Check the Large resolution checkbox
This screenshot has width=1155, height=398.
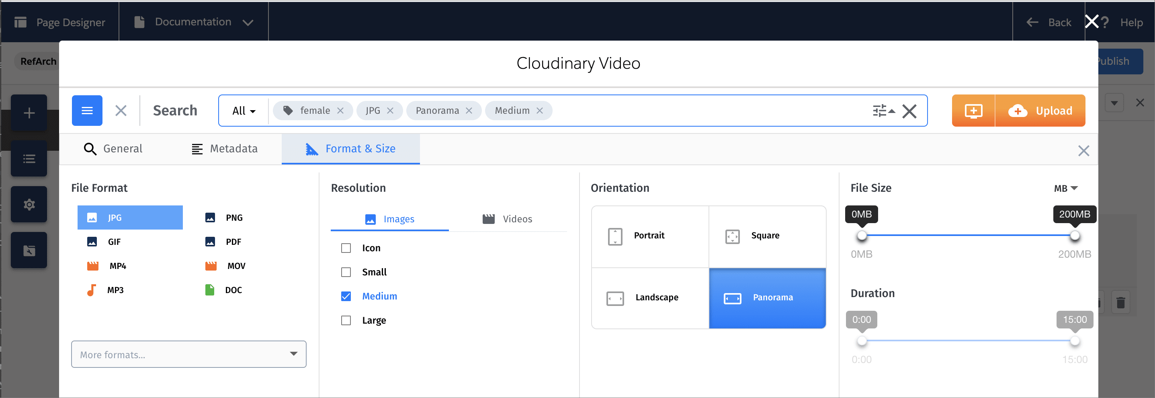[346, 320]
